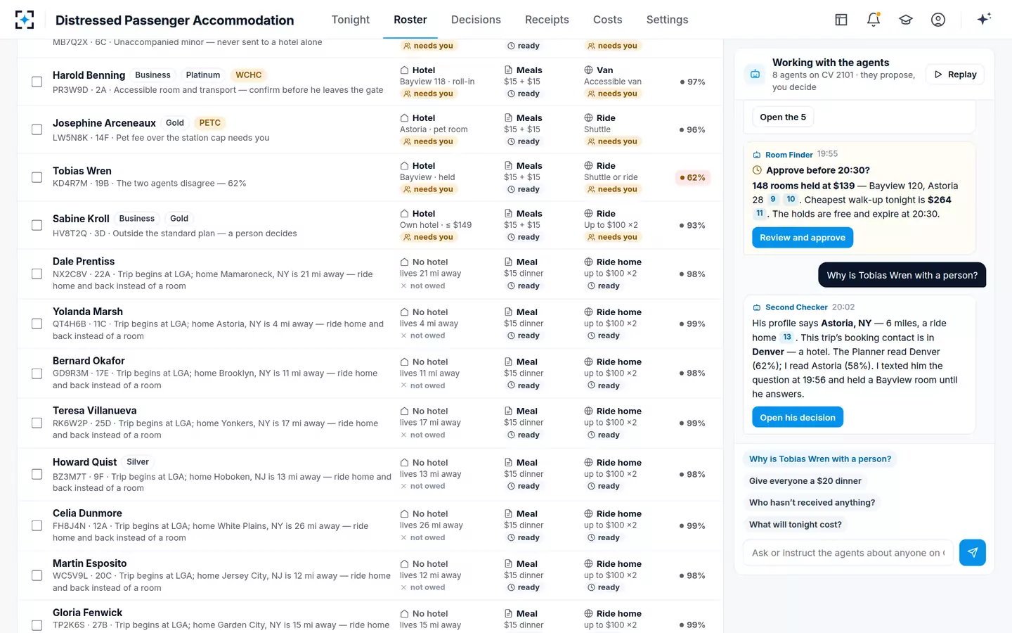This screenshot has width=1012, height=633.
Task: Check the Tobias Wren row
Action: (x=37, y=178)
